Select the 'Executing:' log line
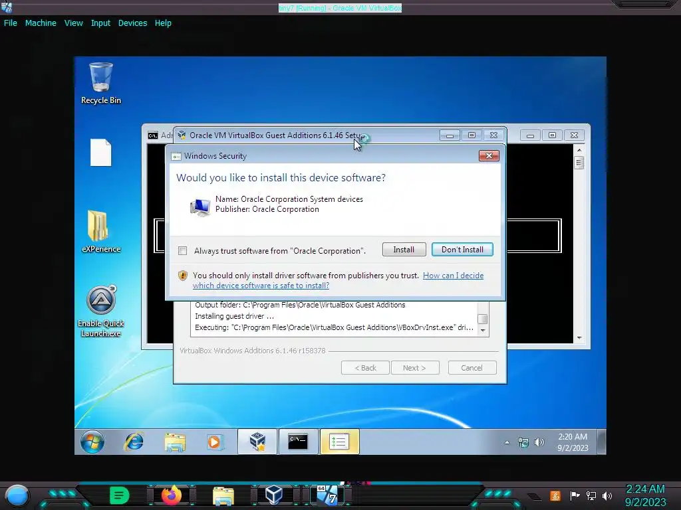The width and height of the screenshot is (681, 510). (x=335, y=327)
